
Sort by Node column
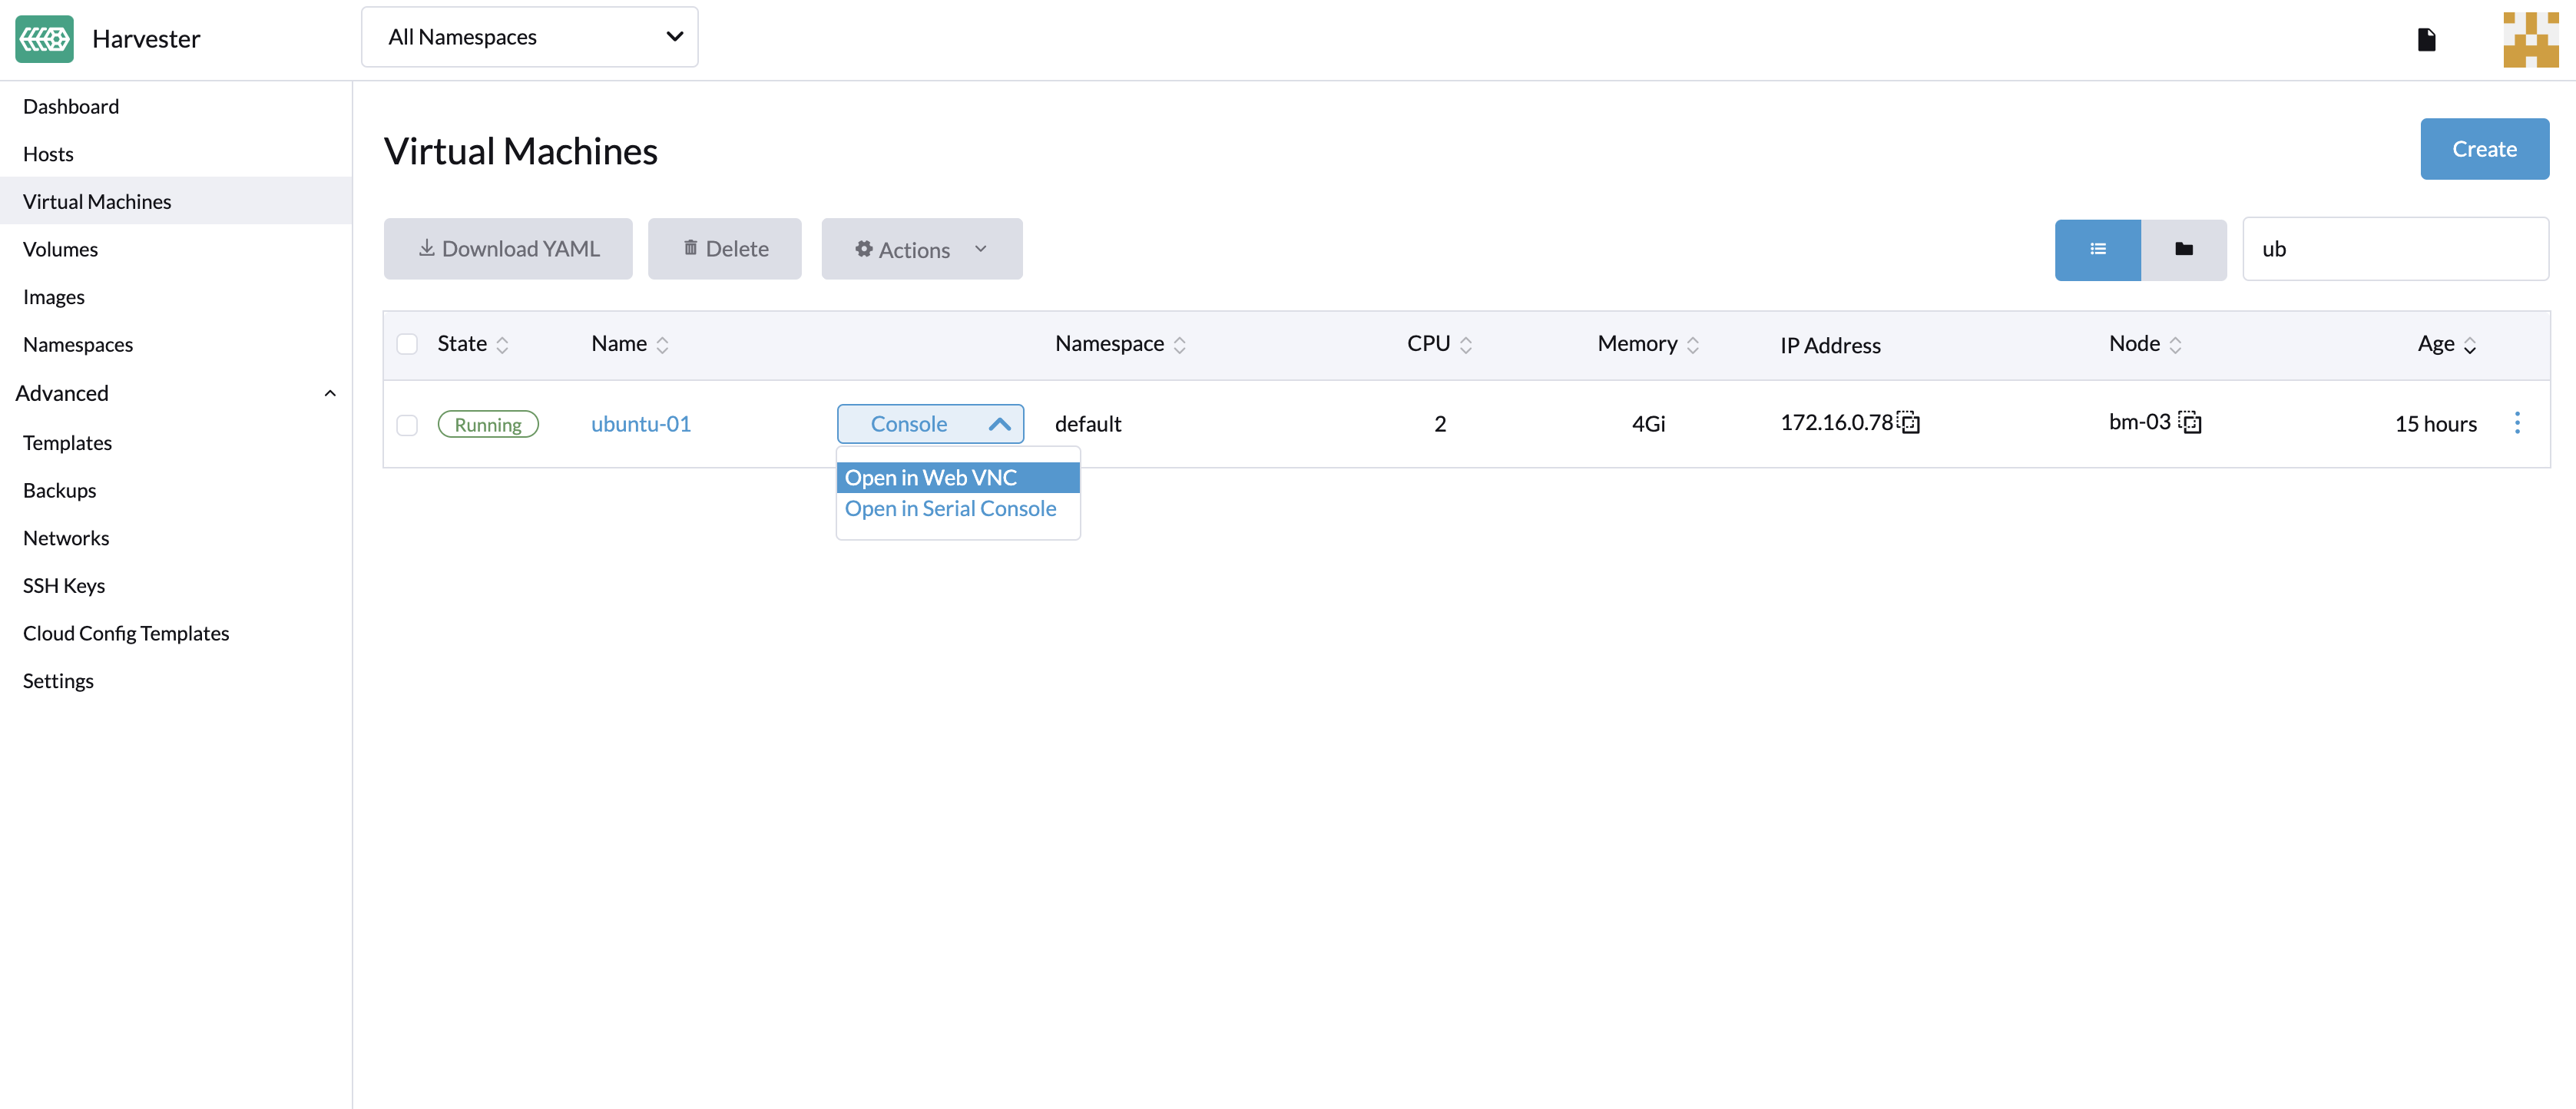[2145, 344]
